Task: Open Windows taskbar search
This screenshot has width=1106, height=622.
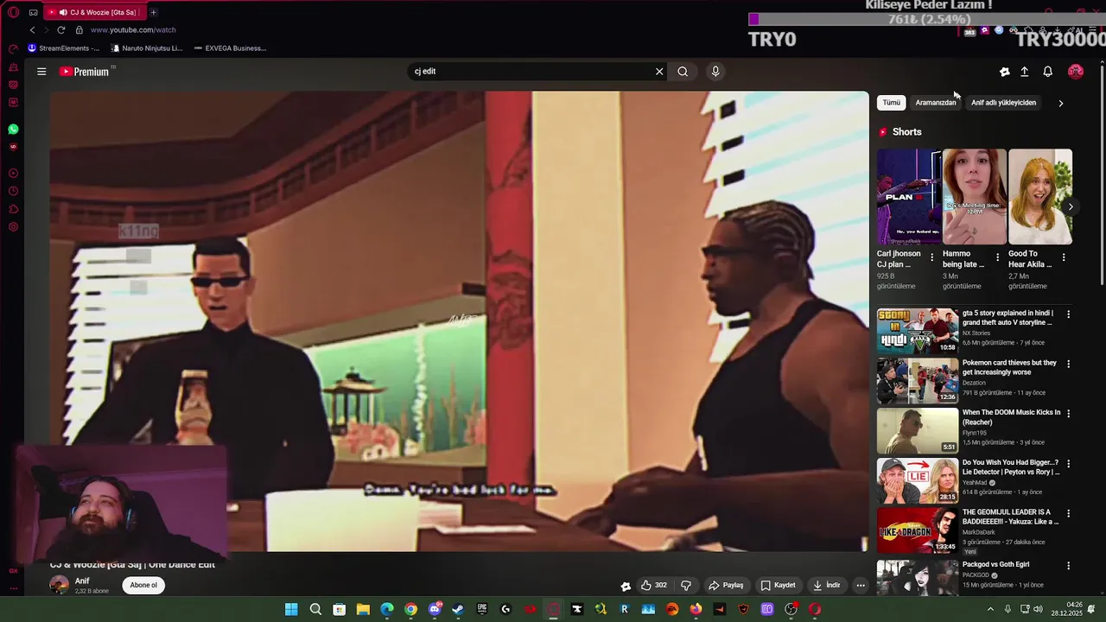Action: click(x=315, y=609)
